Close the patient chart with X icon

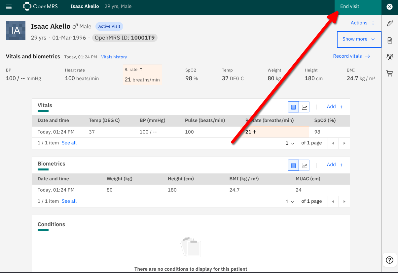[x=390, y=7]
